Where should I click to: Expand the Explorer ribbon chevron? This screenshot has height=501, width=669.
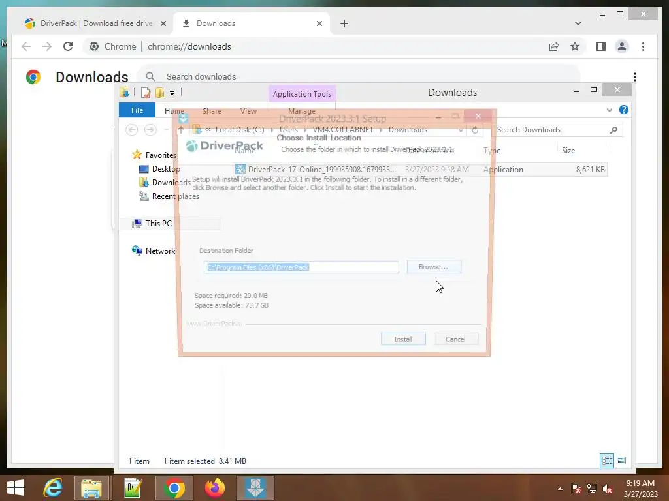pyautogui.click(x=610, y=110)
